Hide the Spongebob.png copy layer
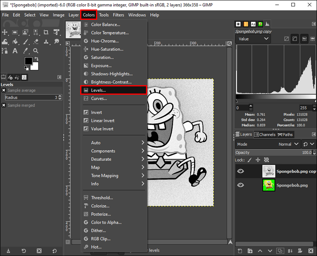Screen dimensions: 317x256 pos(240,171)
